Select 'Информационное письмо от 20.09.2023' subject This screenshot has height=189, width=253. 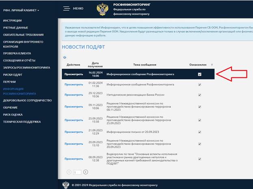(x=133, y=132)
